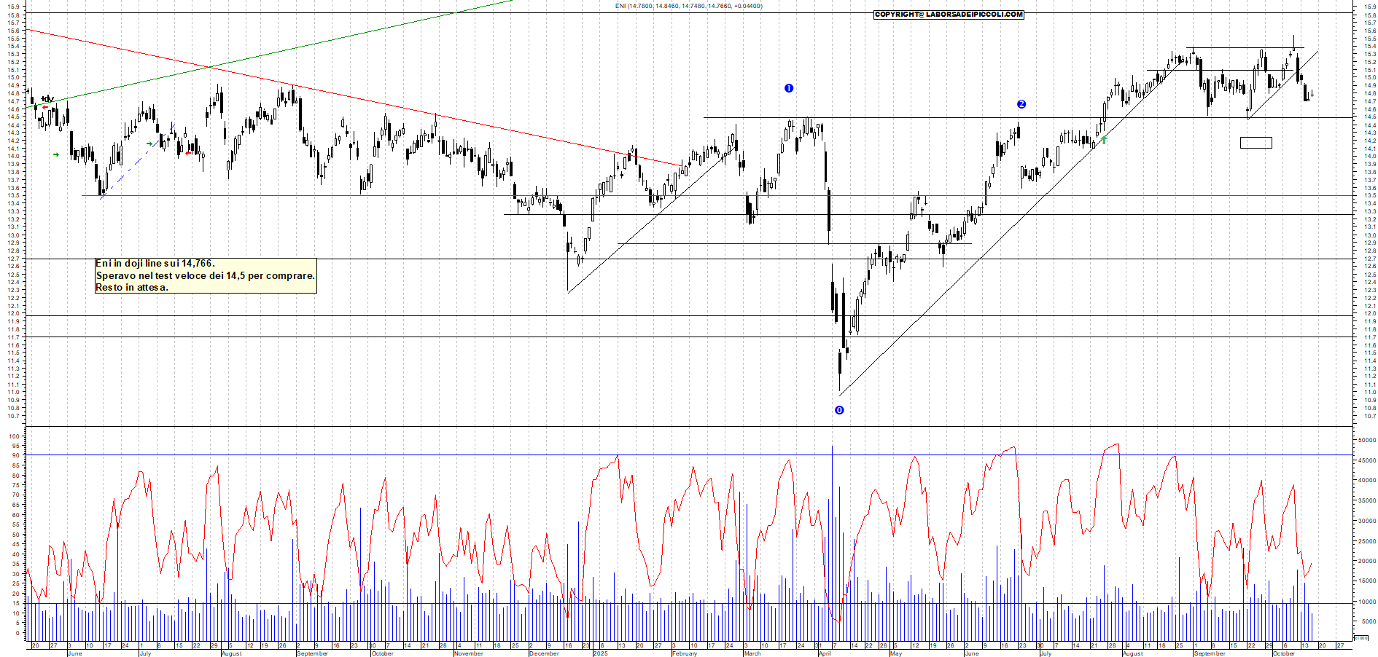Select the red left arrow below the +dv label
The height and width of the screenshot is (657, 1378).
[x=45, y=108]
